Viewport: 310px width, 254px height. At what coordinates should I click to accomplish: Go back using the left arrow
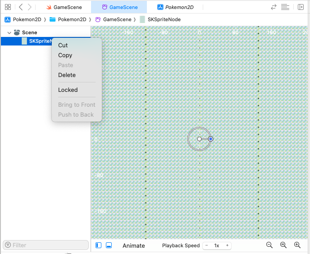click(21, 7)
